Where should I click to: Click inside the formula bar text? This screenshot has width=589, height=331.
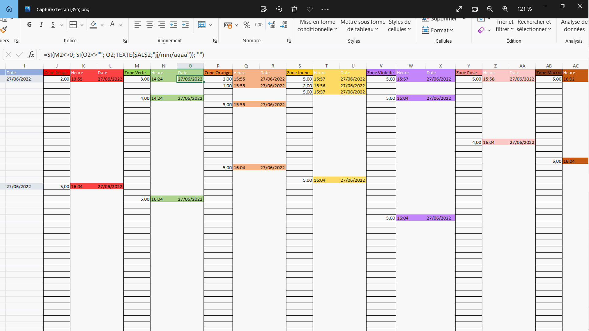pos(124,55)
